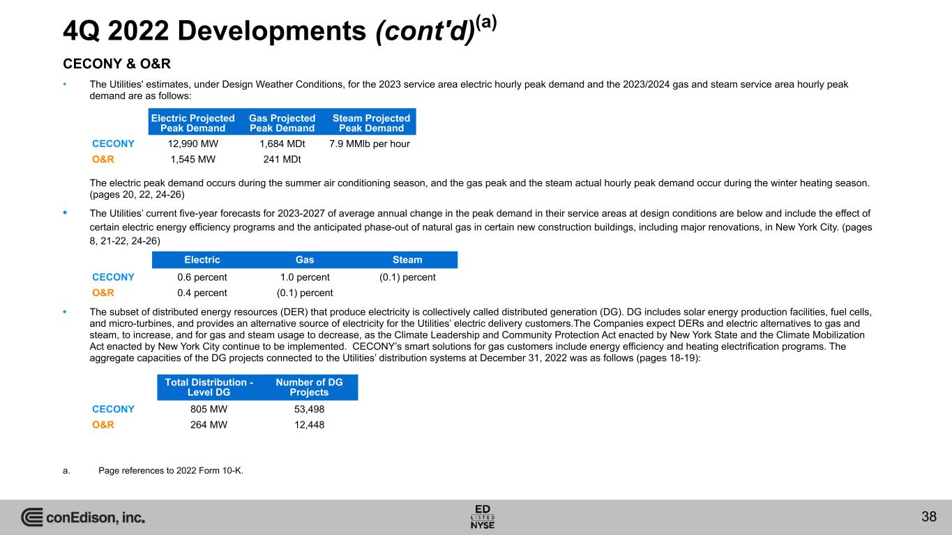Image resolution: width=952 pixels, height=535 pixels.
Task: Click O&R's "(0.1) percent" gas forecast
Action: point(305,293)
